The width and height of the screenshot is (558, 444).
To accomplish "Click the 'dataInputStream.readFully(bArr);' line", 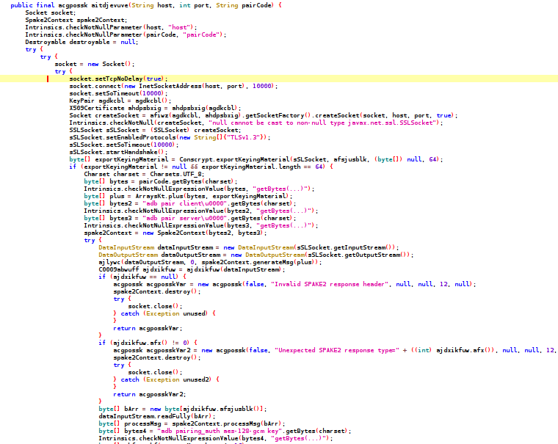I will coord(157,417).
